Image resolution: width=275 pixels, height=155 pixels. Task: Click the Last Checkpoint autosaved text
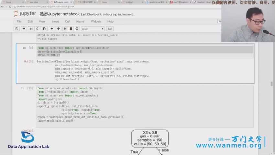click(x=107, y=14)
